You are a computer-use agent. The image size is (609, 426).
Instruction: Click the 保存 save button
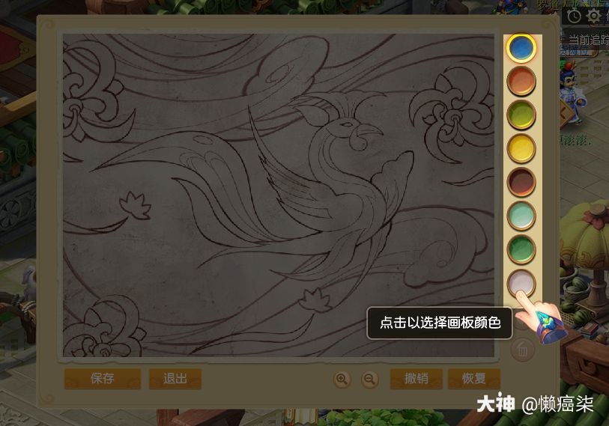click(x=103, y=379)
